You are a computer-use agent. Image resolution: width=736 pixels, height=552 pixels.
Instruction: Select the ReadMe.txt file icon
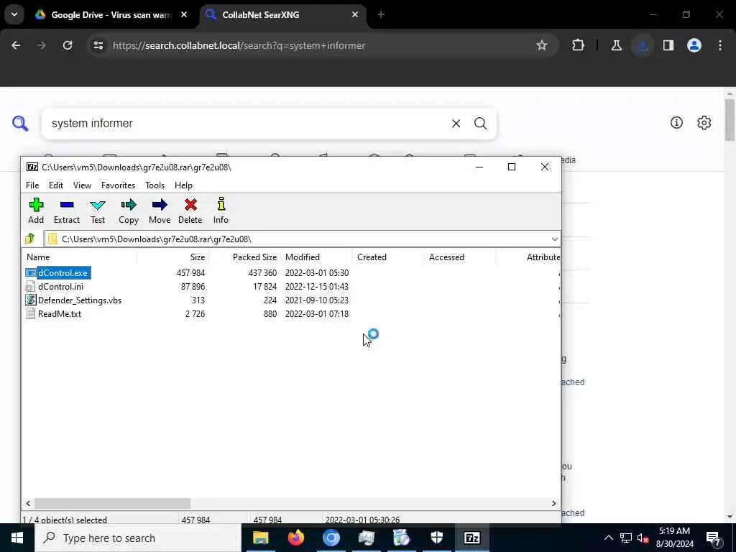tap(30, 313)
